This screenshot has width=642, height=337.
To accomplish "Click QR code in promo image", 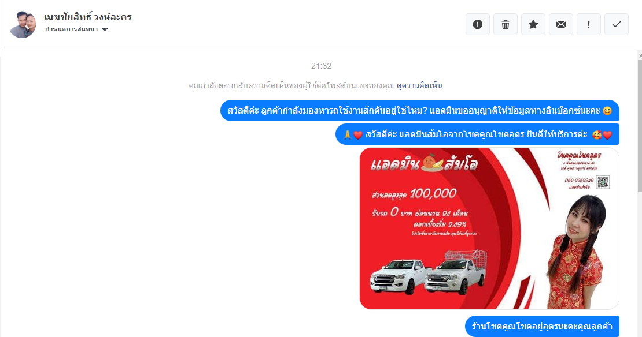I will point(603,182).
